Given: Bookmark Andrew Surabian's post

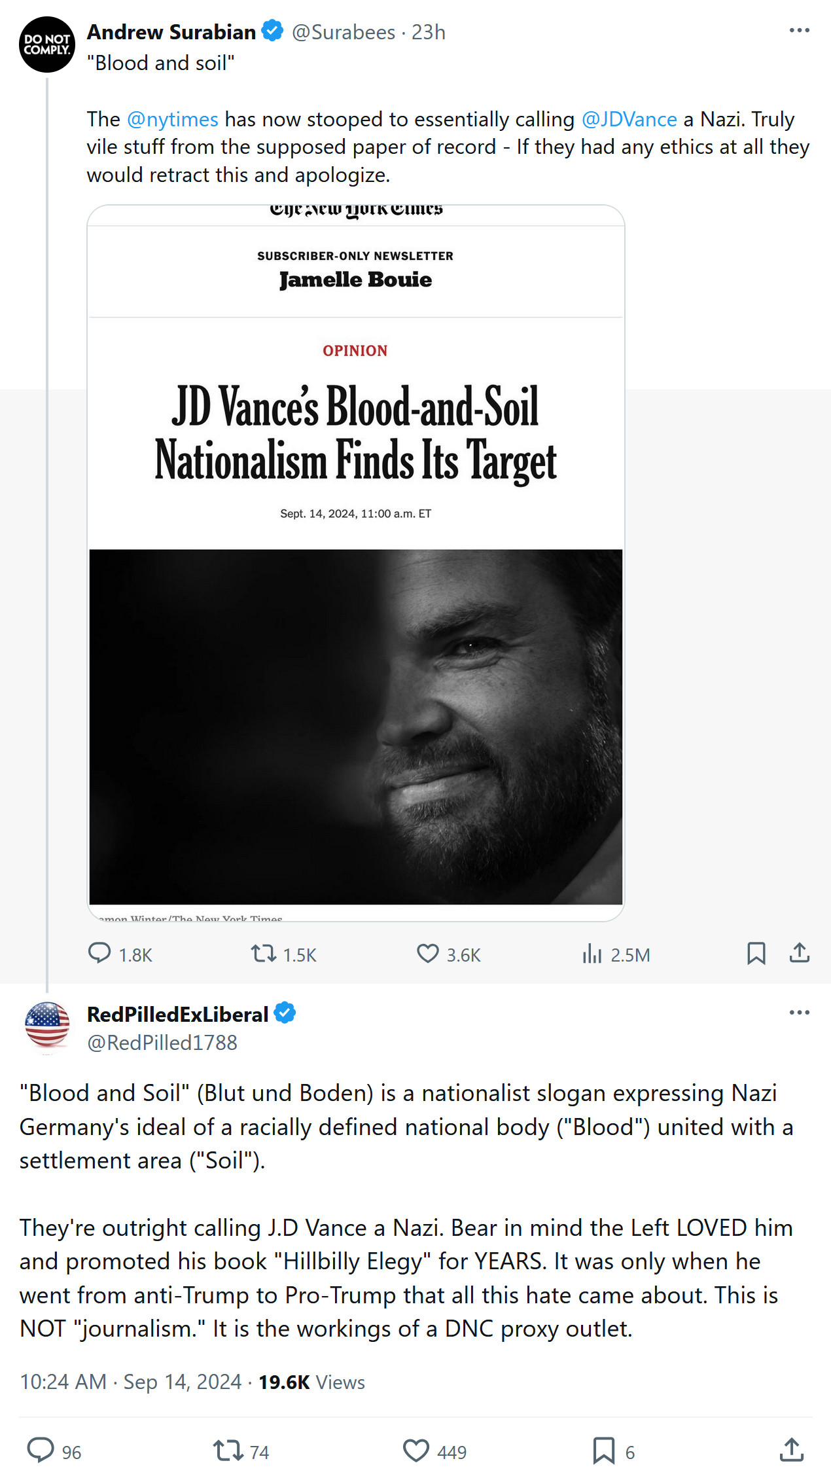Looking at the screenshot, I should tap(756, 954).
